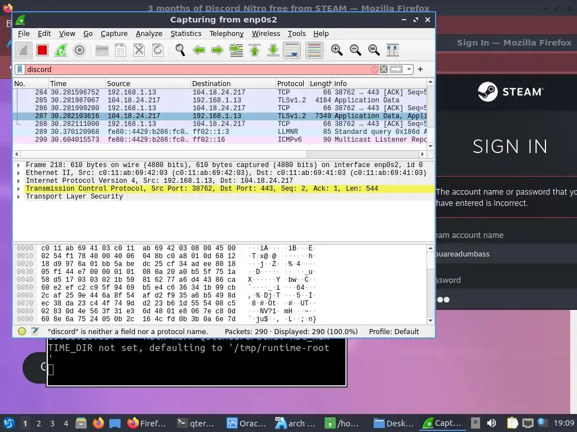Expand Transmission Control Protocol details
The width and height of the screenshot is (577, 432).
click(x=19, y=188)
